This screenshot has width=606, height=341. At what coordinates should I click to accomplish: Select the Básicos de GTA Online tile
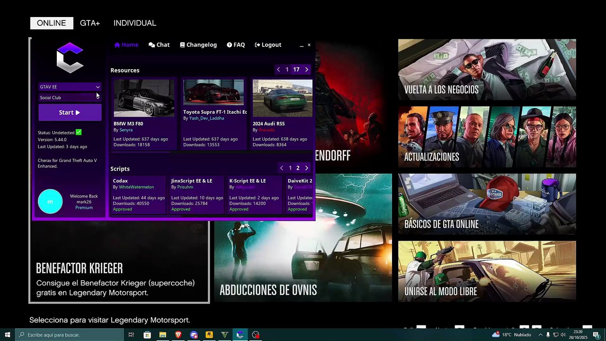coord(487,204)
